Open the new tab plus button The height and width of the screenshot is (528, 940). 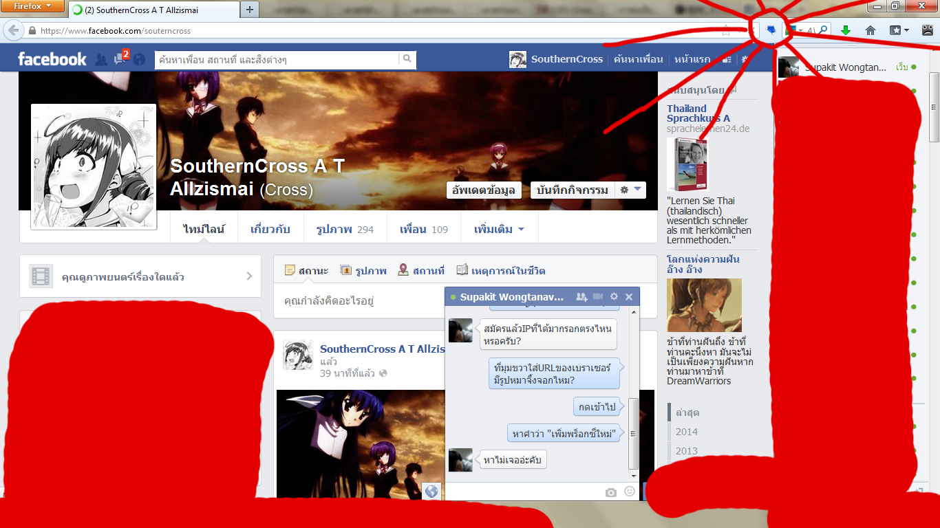tap(250, 9)
